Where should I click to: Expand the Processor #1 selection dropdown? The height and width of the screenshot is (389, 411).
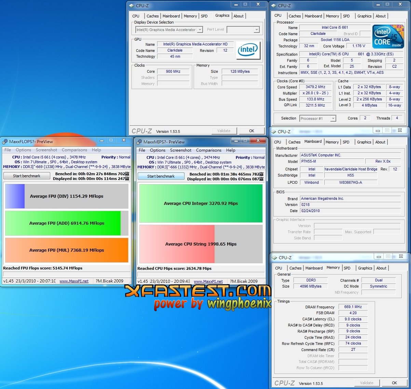tap(318, 119)
